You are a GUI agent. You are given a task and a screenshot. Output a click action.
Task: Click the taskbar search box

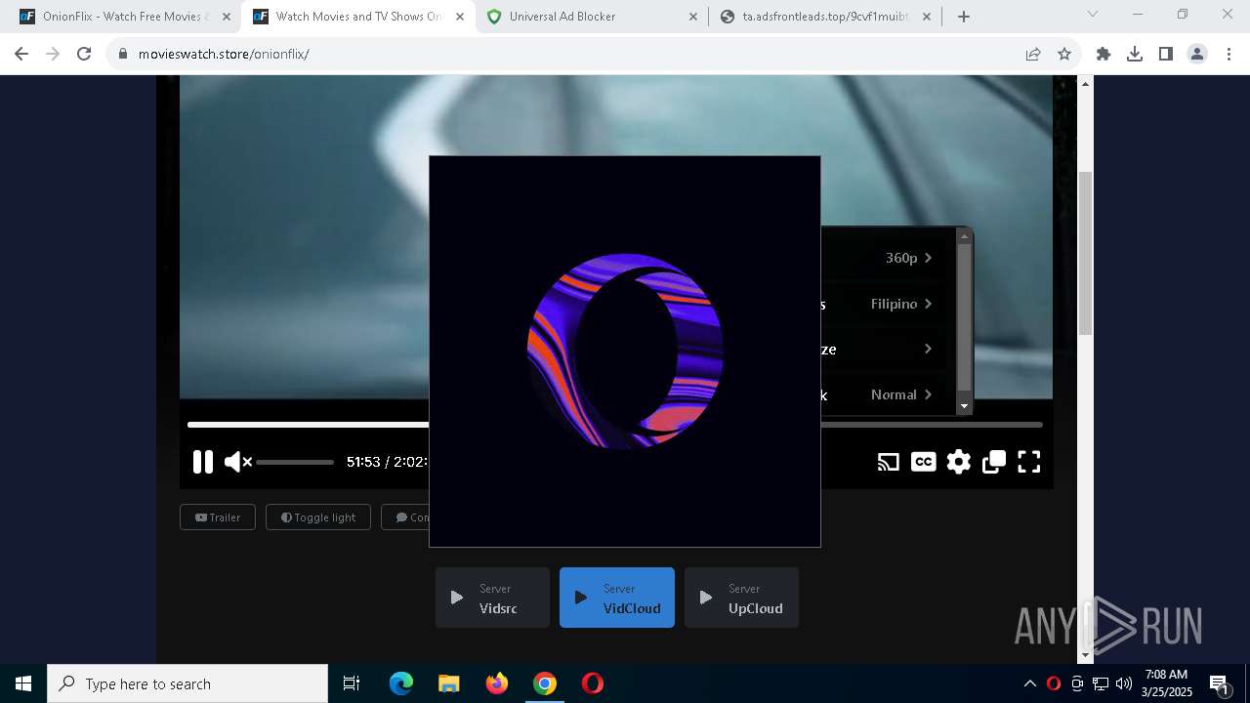[187, 683]
